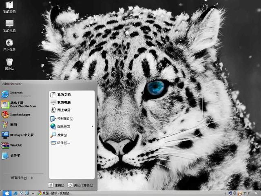Open the 回收站 recycle bin on desktop

(x=9, y=64)
